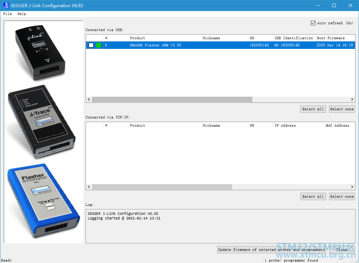
Task: Click Select none under the TCP/IP list
Action: 342,196
